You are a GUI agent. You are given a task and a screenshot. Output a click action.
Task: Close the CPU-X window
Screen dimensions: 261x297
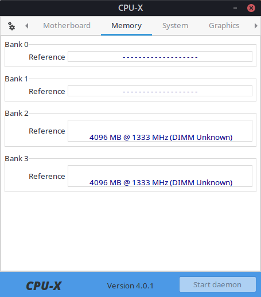251,8
